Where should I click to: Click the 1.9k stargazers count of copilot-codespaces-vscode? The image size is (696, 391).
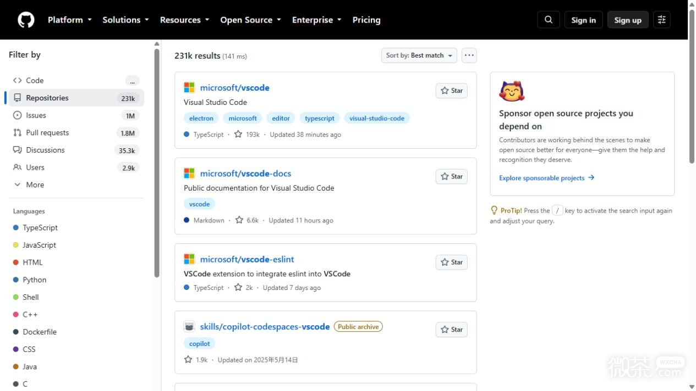[196, 360]
